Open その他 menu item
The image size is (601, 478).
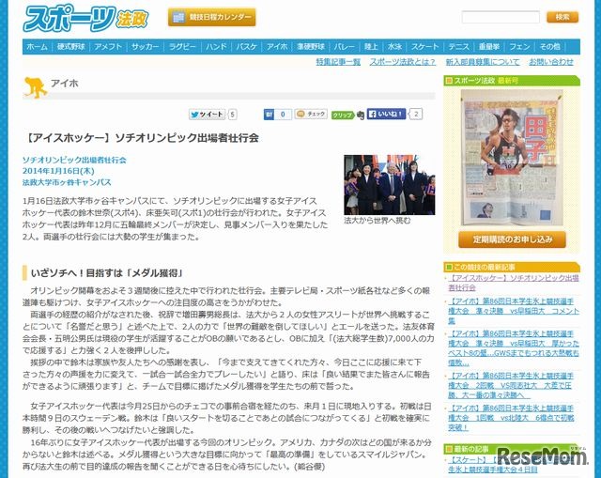(550, 47)
